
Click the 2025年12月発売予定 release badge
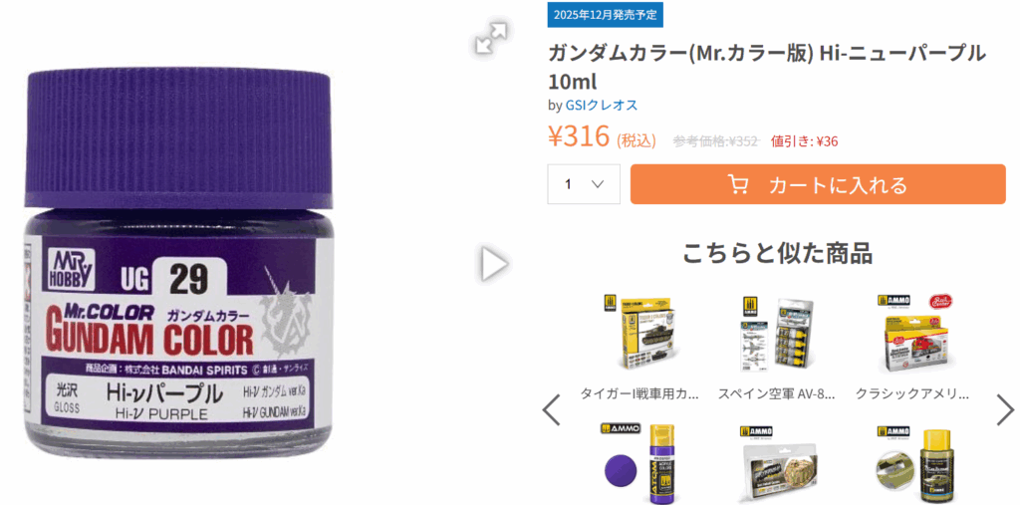605,14
